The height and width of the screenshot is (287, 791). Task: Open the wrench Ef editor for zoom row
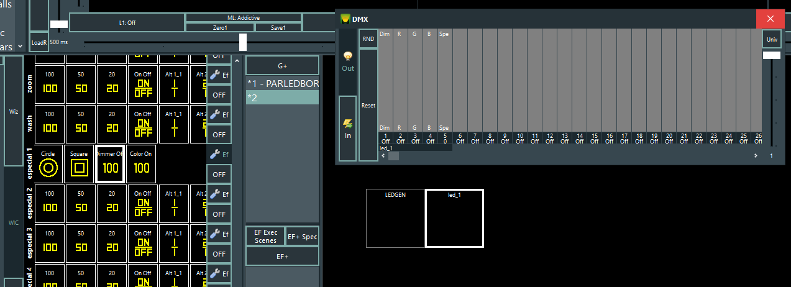coord(219,75)
